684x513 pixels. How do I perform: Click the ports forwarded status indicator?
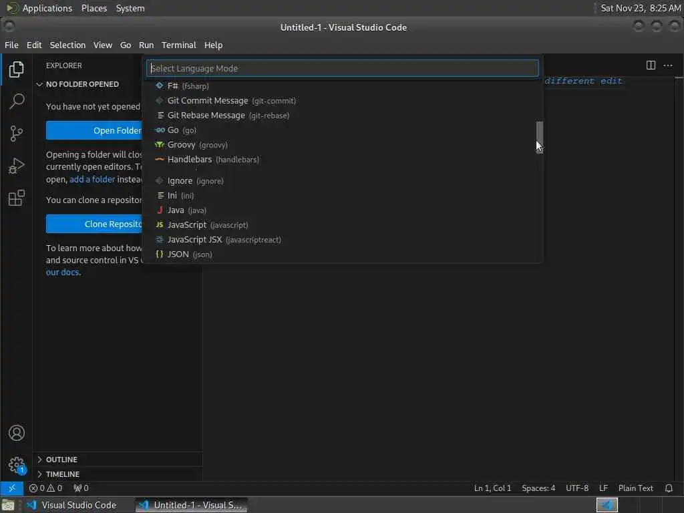click(81, 488)
